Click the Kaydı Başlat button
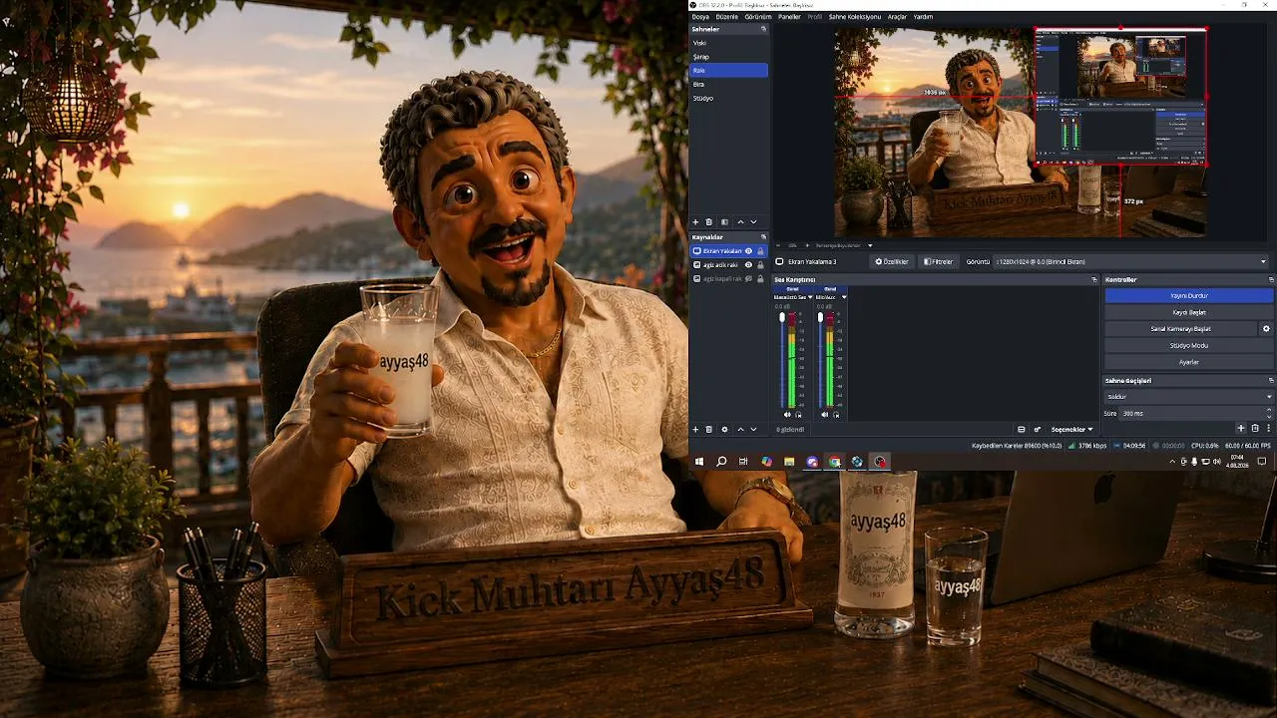Viewport: 1277px width, 718px height. (x=1188, y=312)
